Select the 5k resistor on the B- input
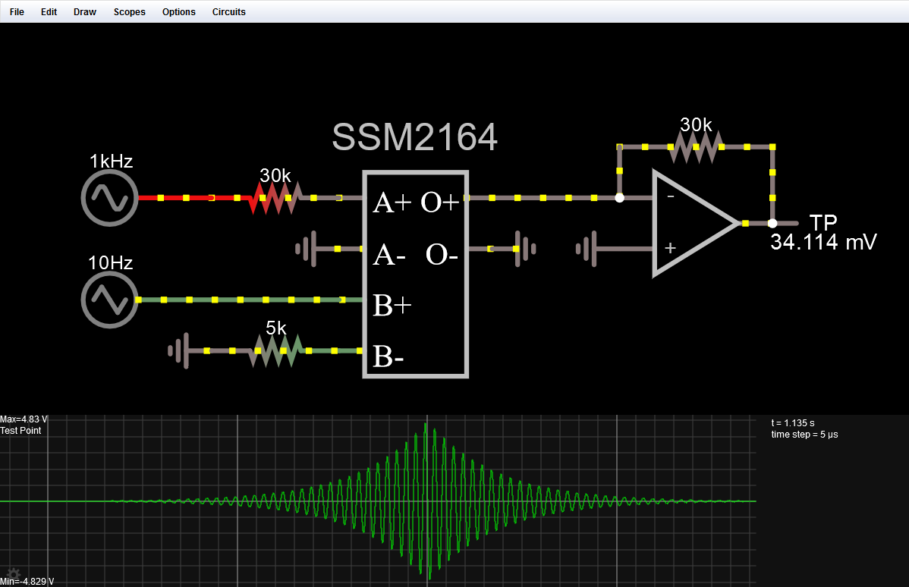The height and width of the screenshot is (587, 909). pos(275,350)
